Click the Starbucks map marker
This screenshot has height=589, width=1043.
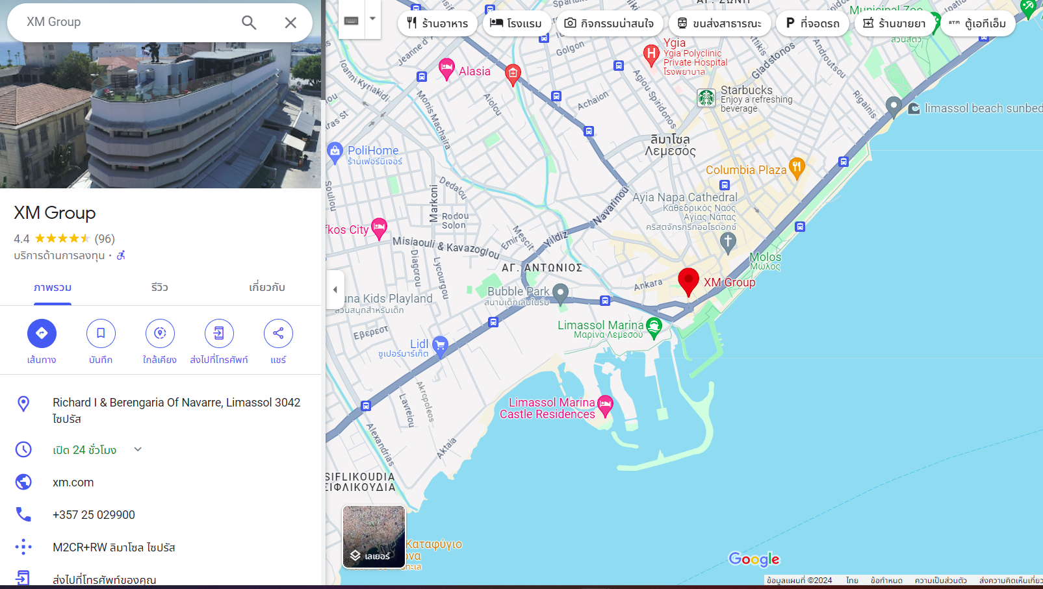[x=706, y=98]
